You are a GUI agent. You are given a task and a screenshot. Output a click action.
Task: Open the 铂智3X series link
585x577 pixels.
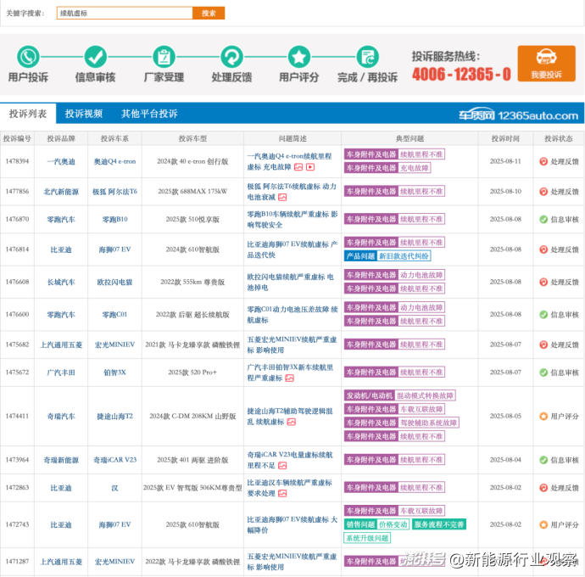pyautogui.click(x=114, y=373)
